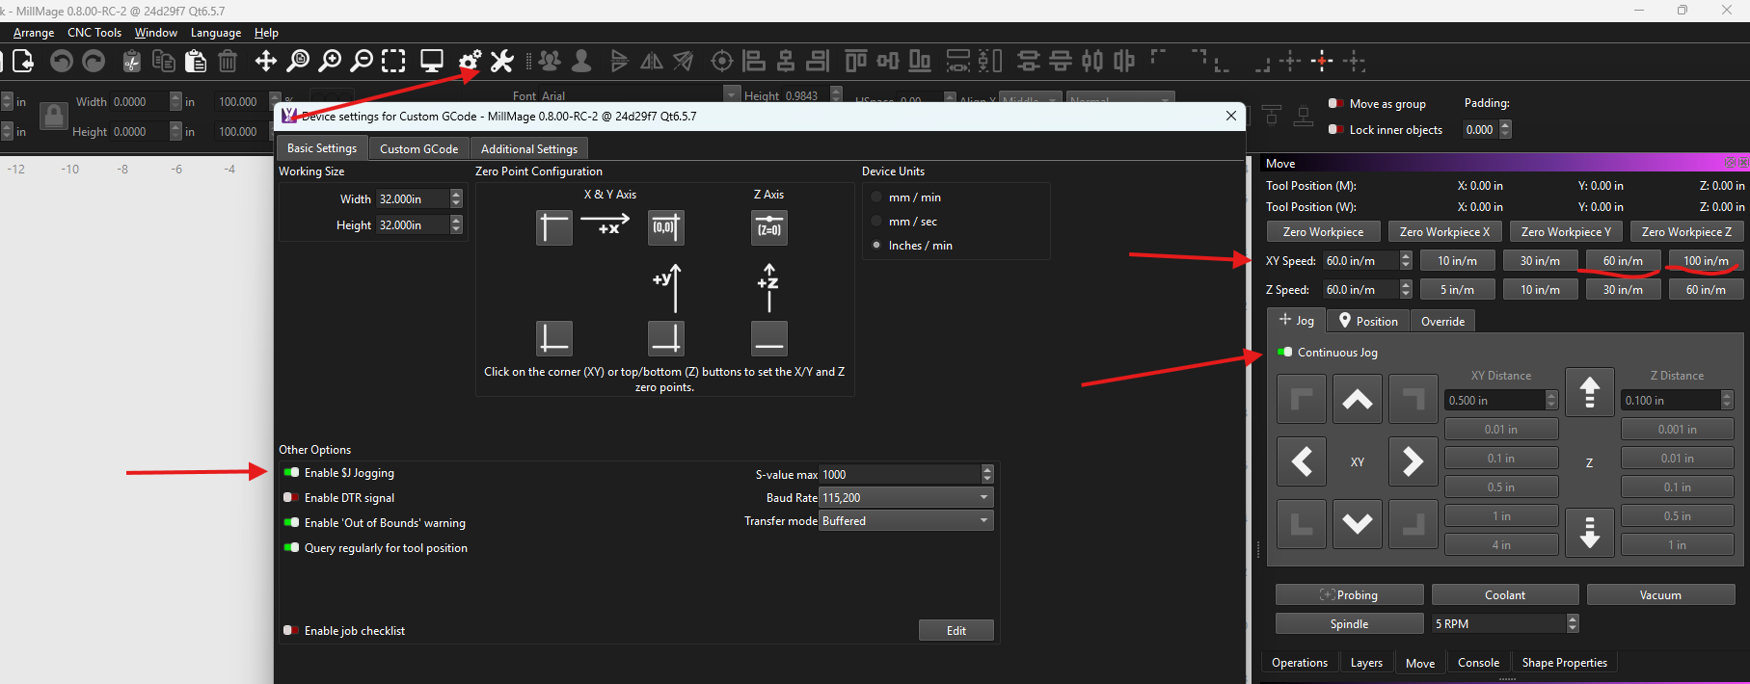Select Inches / min device units
Image resolution: width=1750 pixels, height=684 pixels.
[876, 246]
